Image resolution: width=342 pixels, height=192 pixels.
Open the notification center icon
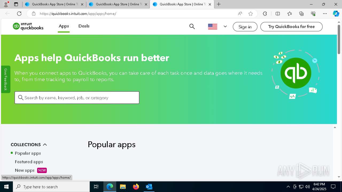pyautogui.click(x=333, y=187)
